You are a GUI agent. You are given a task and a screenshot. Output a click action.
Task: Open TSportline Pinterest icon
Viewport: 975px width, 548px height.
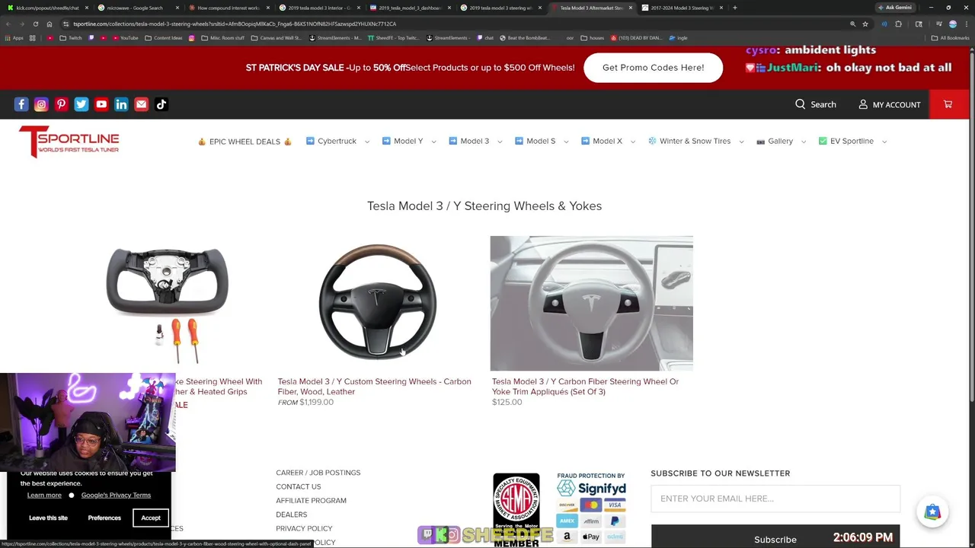tap(61, 104)
